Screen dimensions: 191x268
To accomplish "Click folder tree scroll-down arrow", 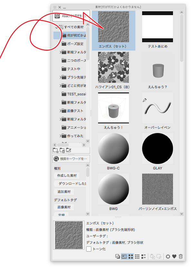I will (88, 141).
